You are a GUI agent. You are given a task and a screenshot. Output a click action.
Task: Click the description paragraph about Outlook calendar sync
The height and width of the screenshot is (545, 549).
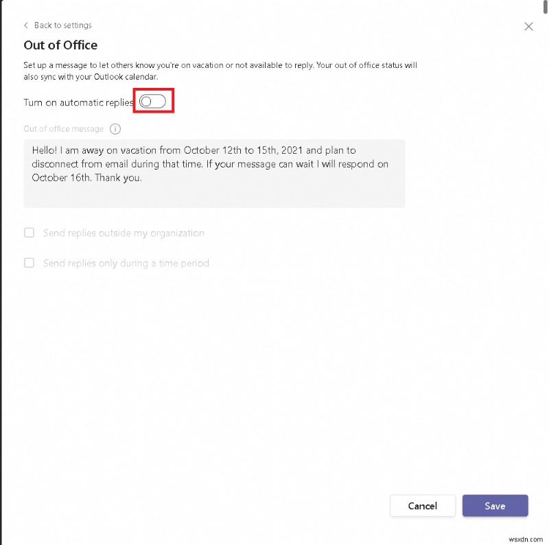tap(220, 71)
